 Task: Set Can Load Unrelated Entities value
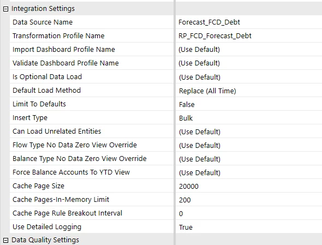click(x=249, y=132)
